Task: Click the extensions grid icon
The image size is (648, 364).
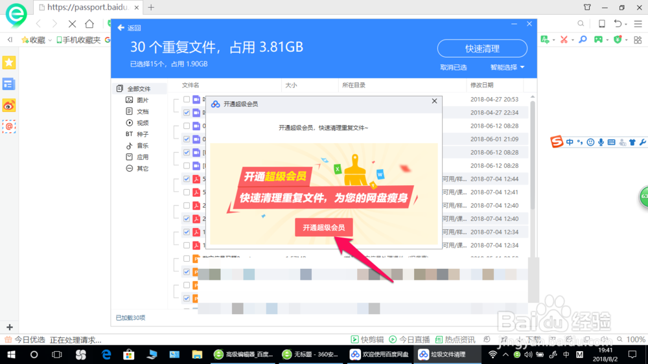Action: click(x=638, y=40)
